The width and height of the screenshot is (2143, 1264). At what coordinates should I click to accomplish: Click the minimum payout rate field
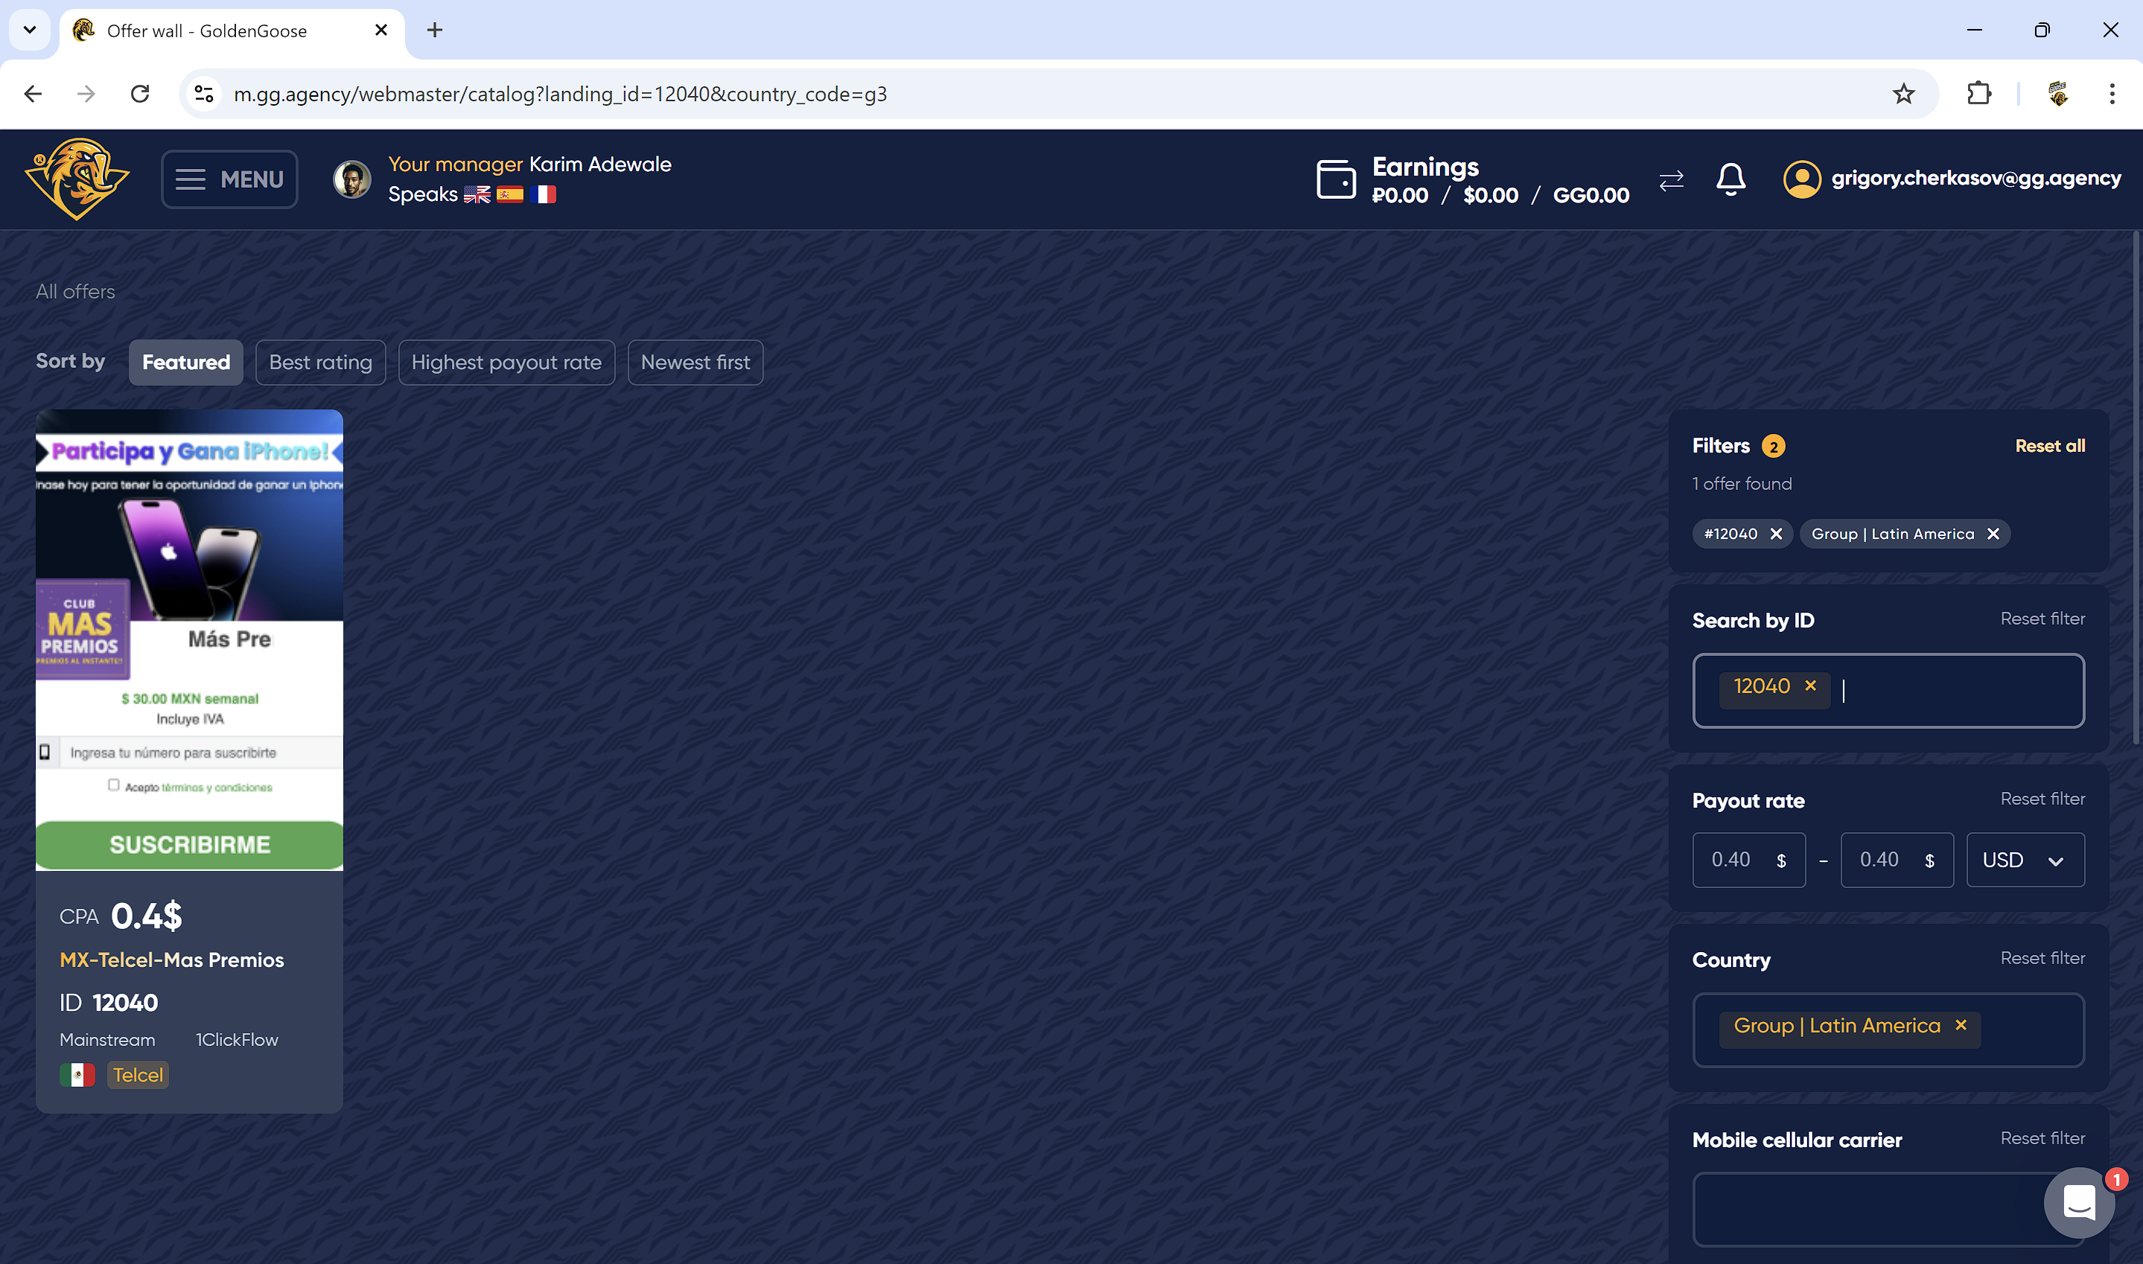1748,861
